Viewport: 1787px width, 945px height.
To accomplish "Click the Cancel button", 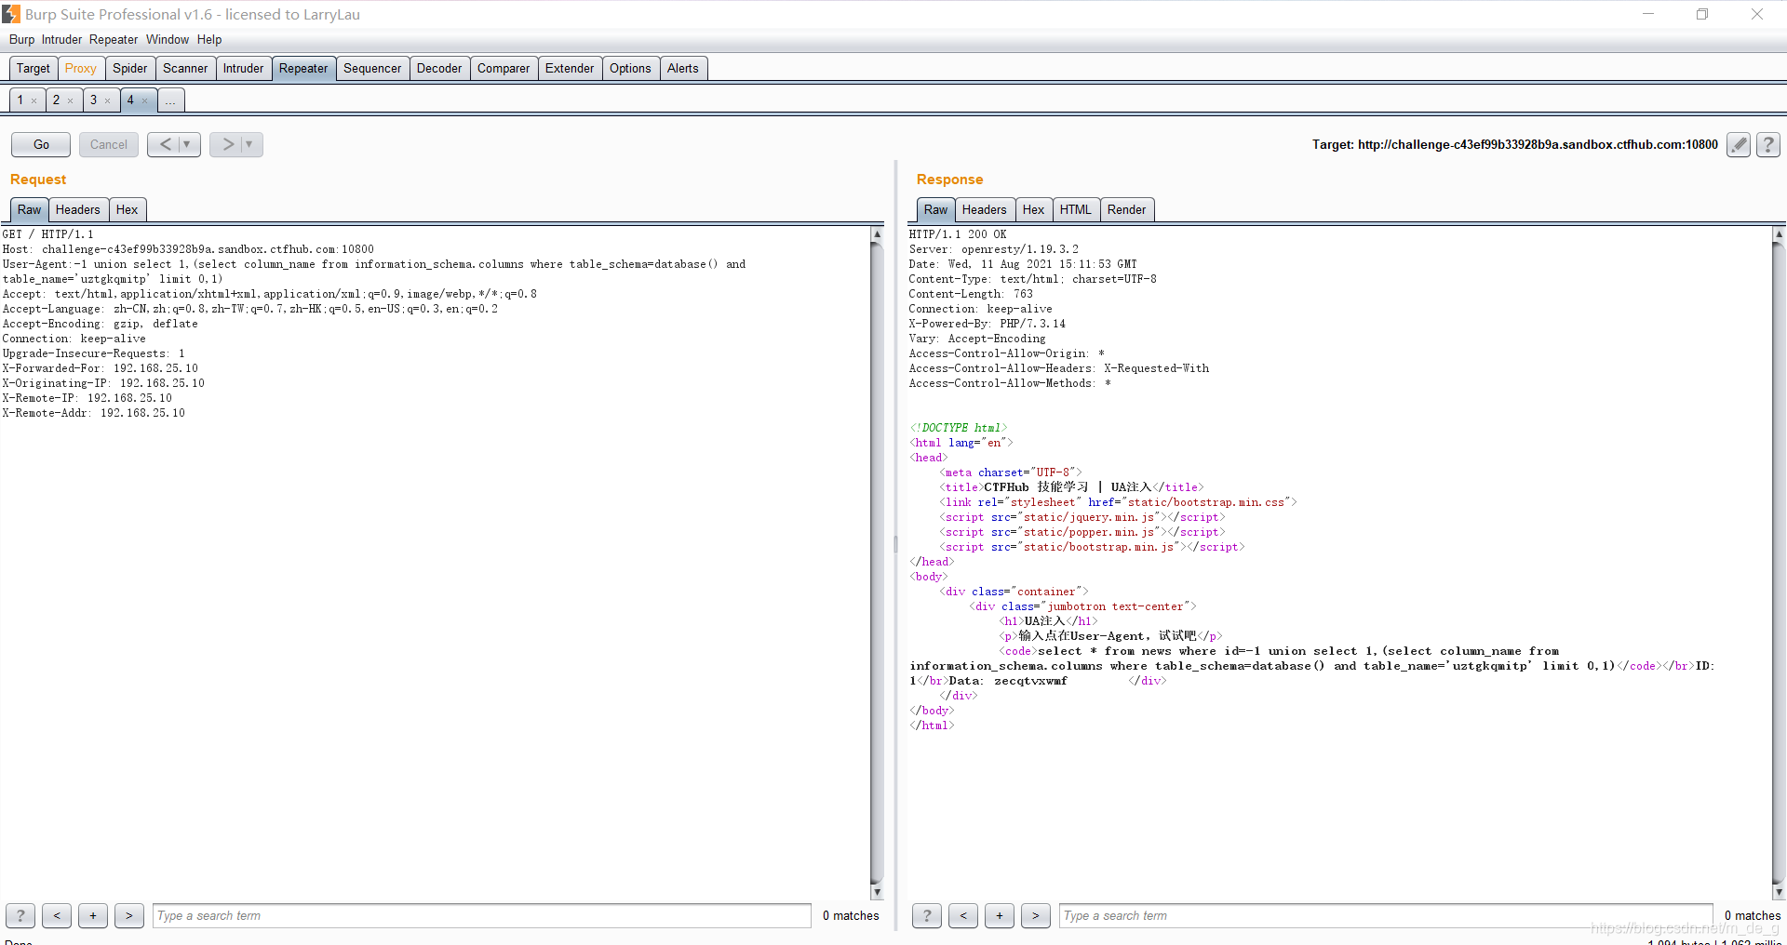I will pos(109,144).
